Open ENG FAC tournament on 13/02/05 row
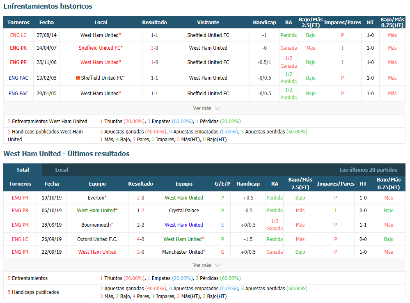The image size is (410, 303). (18, 78)
